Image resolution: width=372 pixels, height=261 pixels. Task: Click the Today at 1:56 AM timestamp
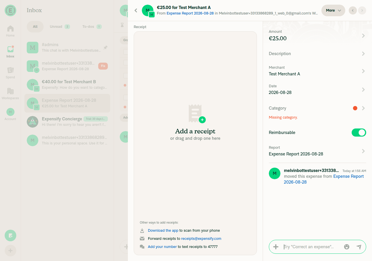click(x=354, y=171)
